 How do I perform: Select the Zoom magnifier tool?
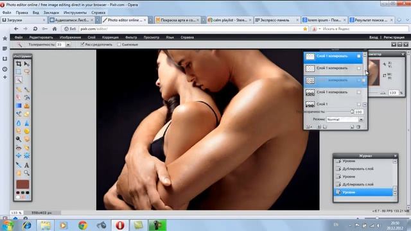pyautogui.click(x=27, y=173)
